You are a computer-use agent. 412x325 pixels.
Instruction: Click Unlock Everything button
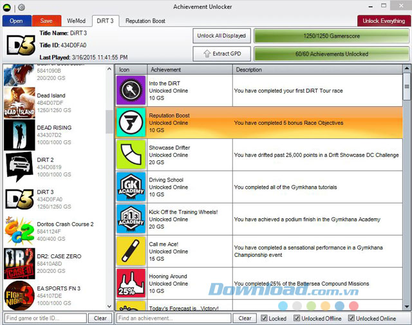click(x=384, y=21)
